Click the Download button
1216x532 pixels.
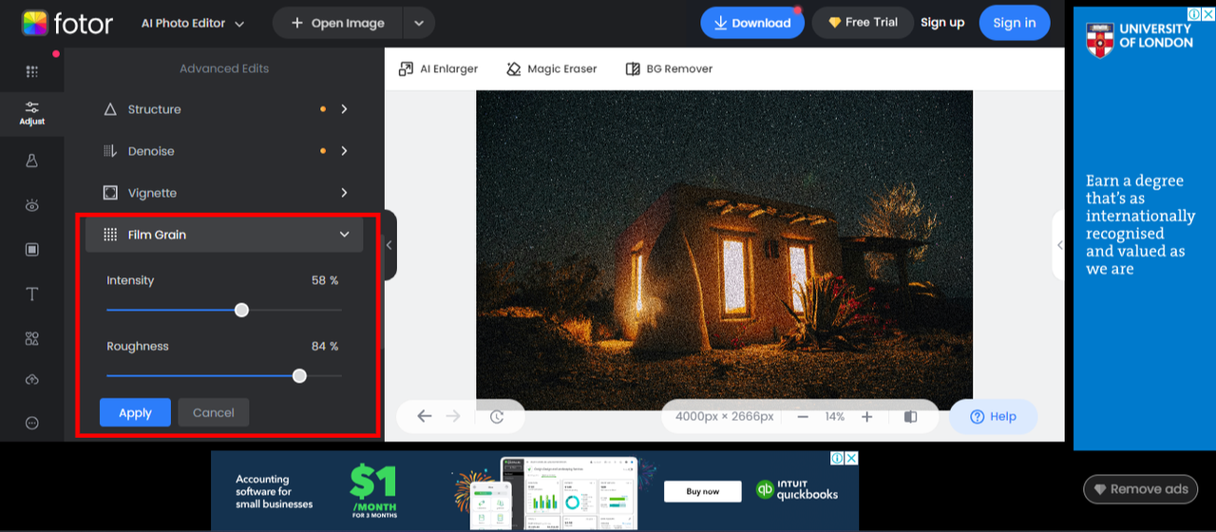click(752, 23)
